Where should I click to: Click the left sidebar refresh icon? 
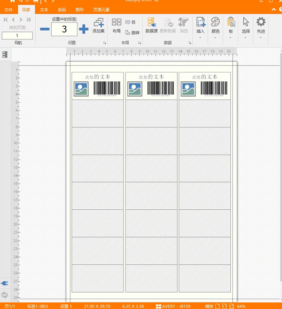(5, 295)
